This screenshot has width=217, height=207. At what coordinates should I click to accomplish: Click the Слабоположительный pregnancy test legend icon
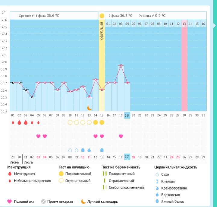click(105, 187)
